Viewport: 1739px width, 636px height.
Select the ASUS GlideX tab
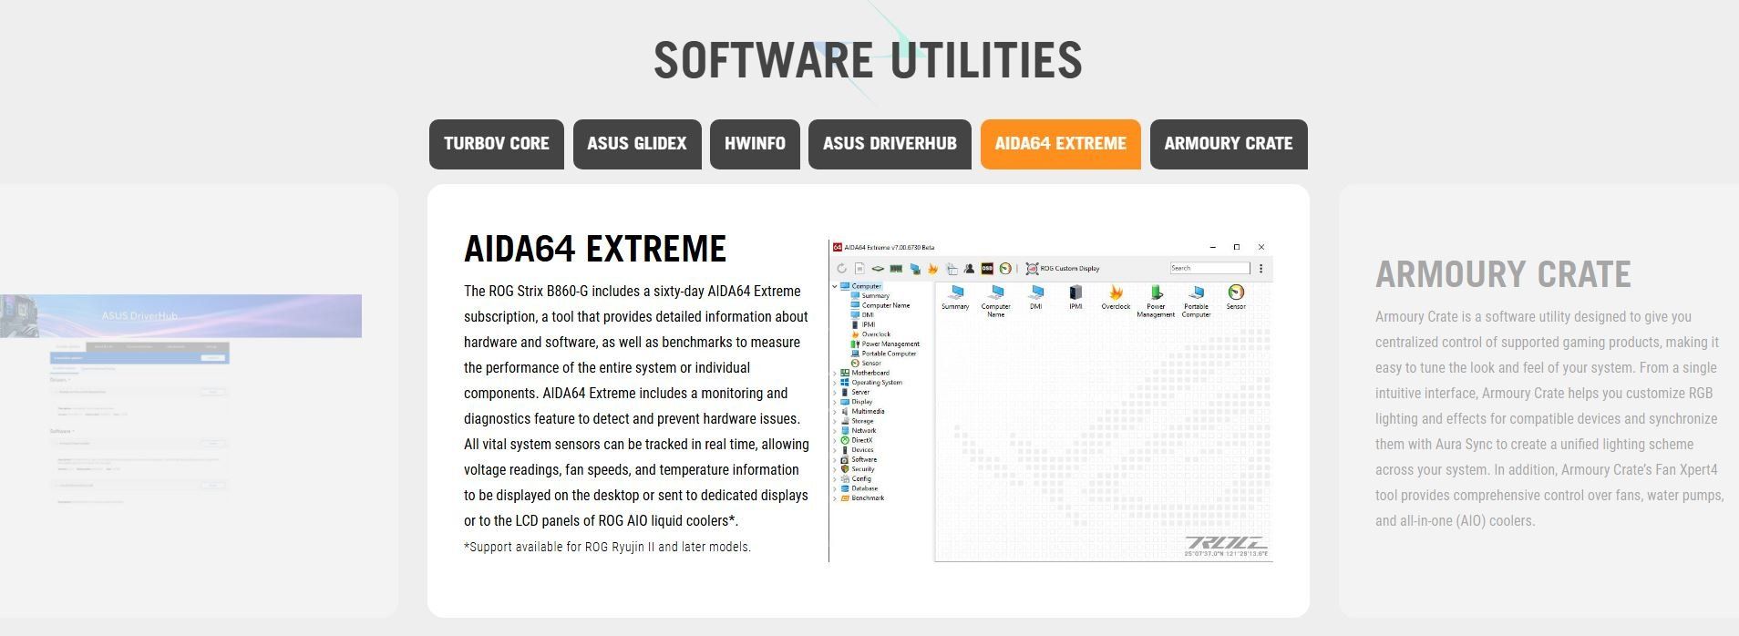(636, 144)
